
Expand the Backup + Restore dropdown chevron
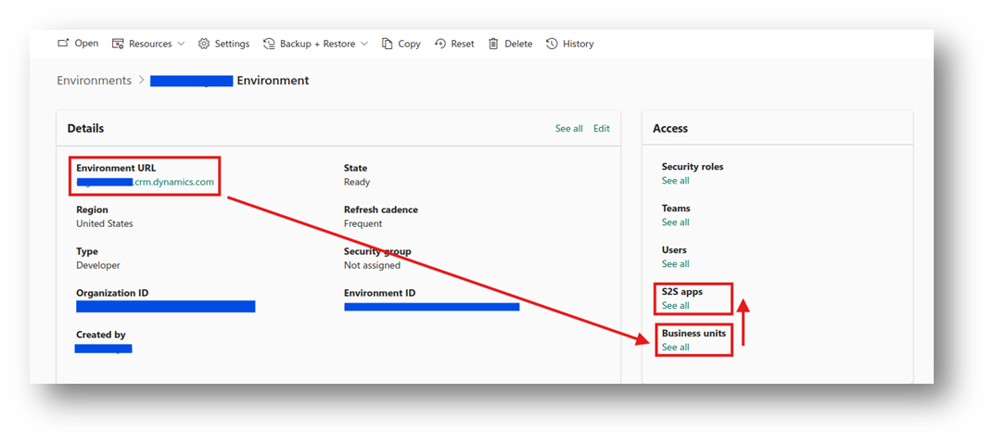tap(364, 44)
